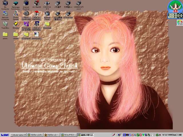Viewport: 183px width, 137px height.
Task: Open the TrashBox recycle bin icon
Action: (5, 24)
